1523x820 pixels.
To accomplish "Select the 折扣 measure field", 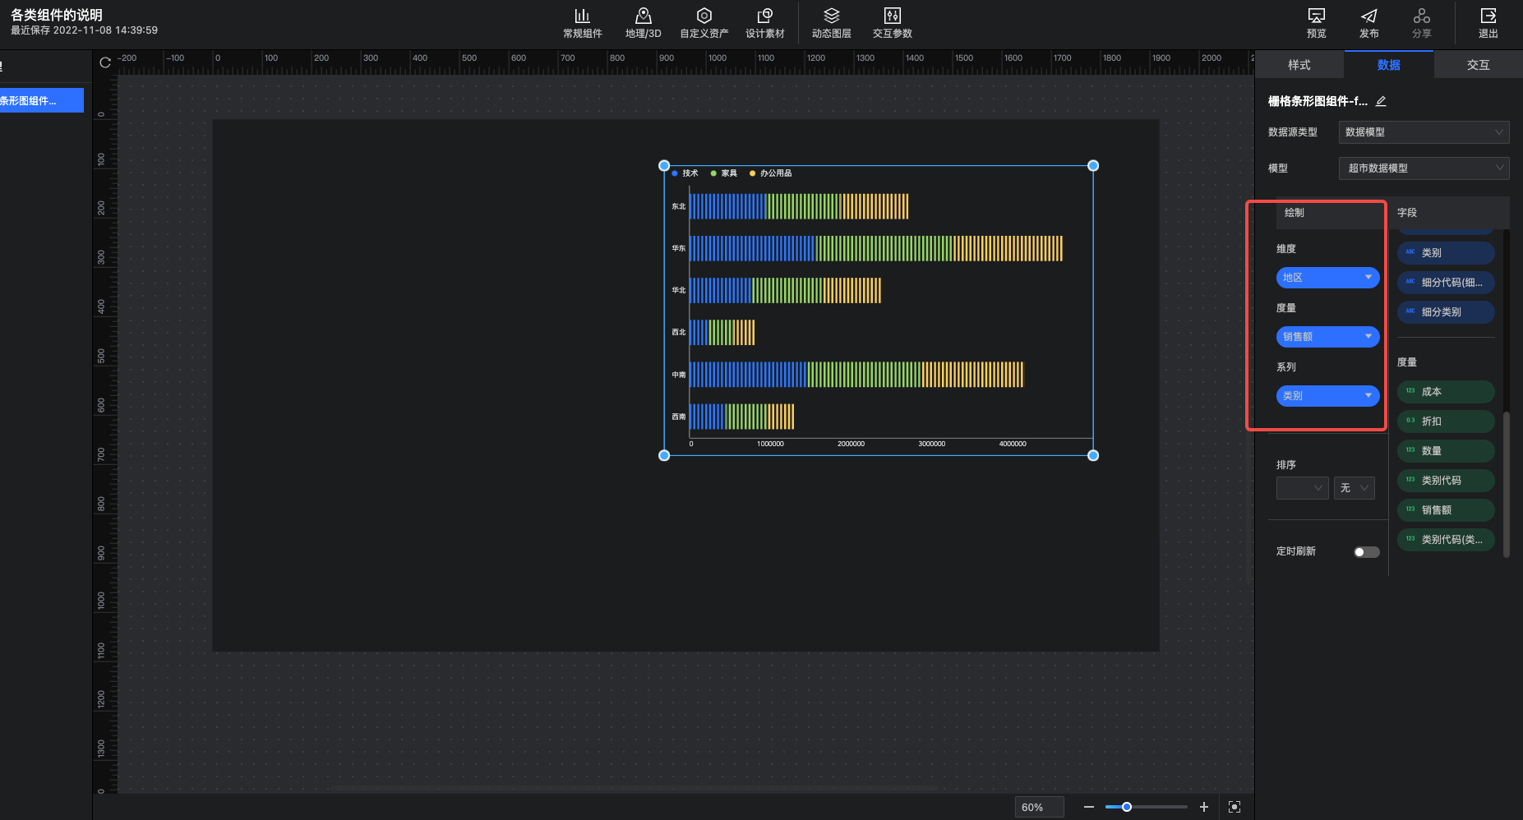I will click(1446, 422).
